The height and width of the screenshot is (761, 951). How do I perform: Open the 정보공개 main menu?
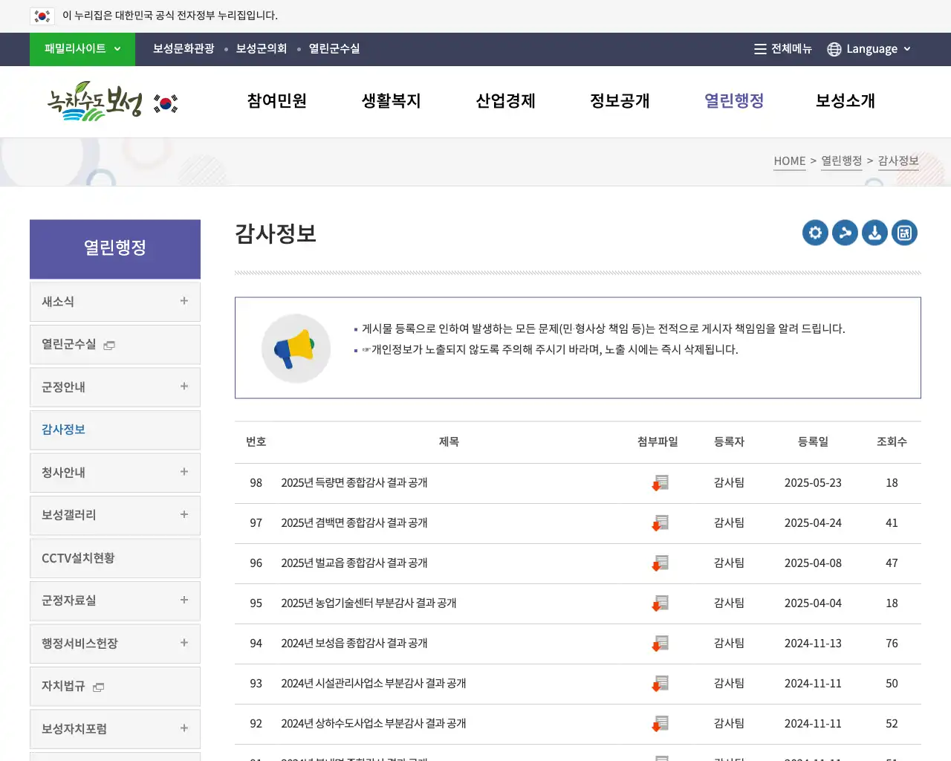point(620,101)
